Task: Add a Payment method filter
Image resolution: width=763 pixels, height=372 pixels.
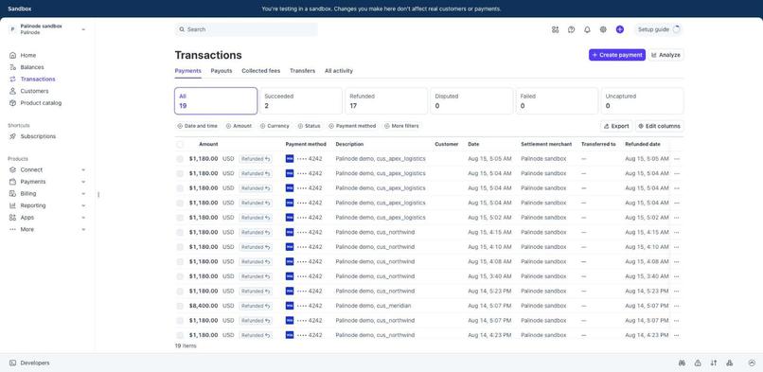Action: (352, 126)
